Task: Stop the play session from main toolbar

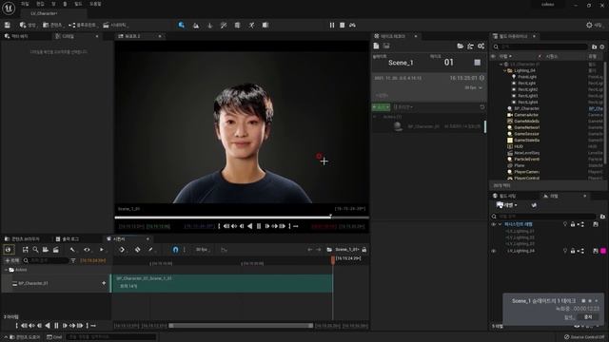Action: click(x=343, y=26)
